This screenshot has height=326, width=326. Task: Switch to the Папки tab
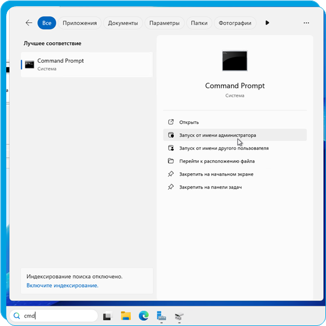(199, 23)
